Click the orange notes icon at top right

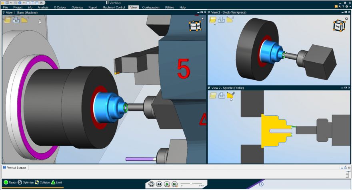pyautogui.click(x=336, y=6)
